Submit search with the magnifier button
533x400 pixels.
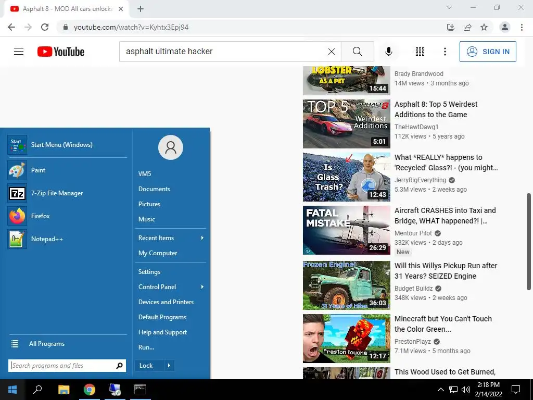pos(357,52)
